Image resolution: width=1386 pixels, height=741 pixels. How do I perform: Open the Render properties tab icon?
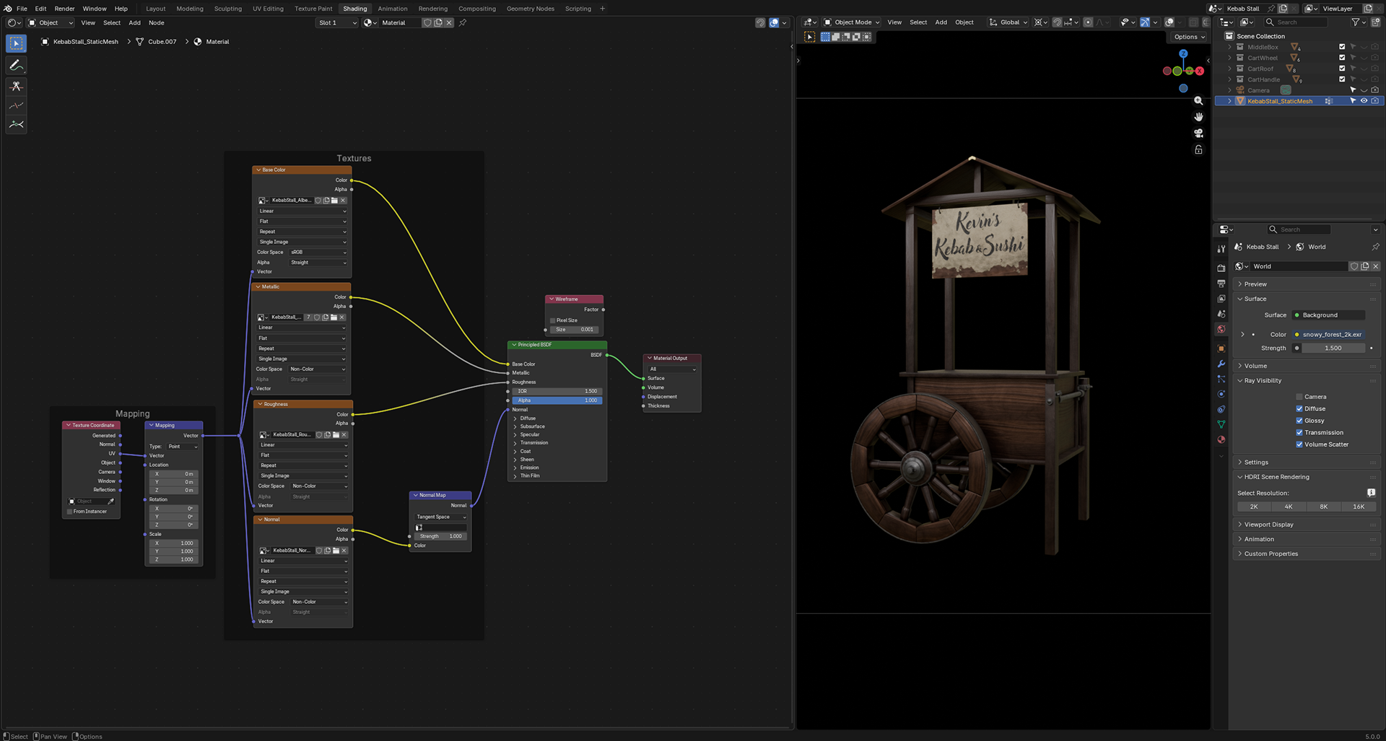coord(1221,268)
